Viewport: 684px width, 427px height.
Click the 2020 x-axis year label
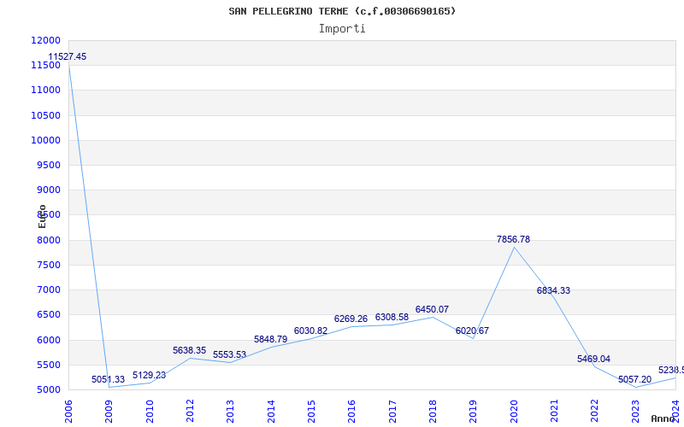(514, 412)
